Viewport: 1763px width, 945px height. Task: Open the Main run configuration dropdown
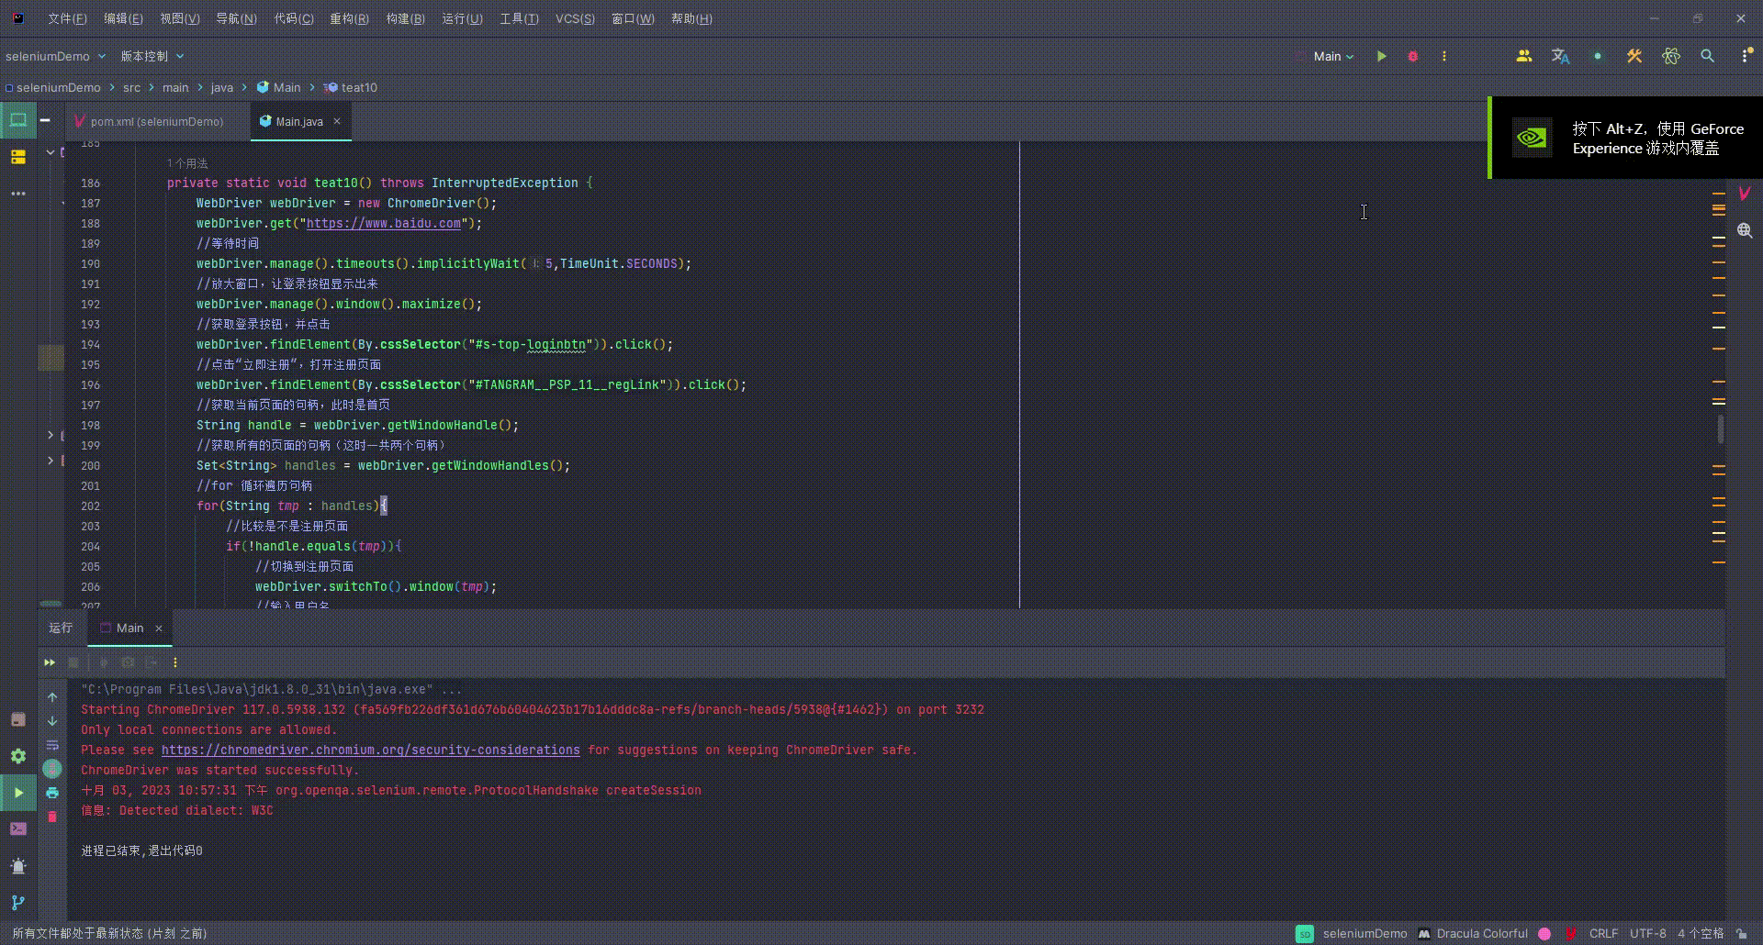(1333, 56)
